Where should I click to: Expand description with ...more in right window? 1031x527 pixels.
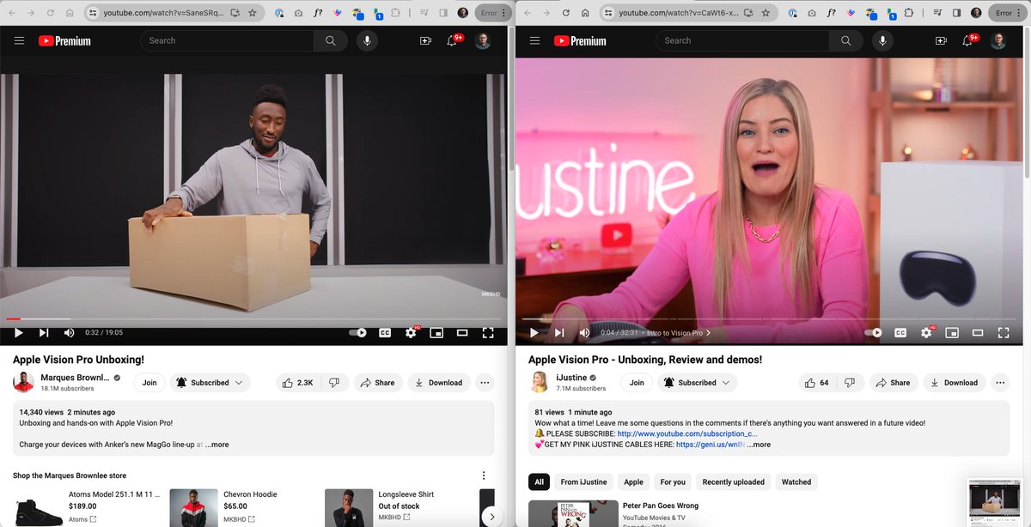coord(759,445)
